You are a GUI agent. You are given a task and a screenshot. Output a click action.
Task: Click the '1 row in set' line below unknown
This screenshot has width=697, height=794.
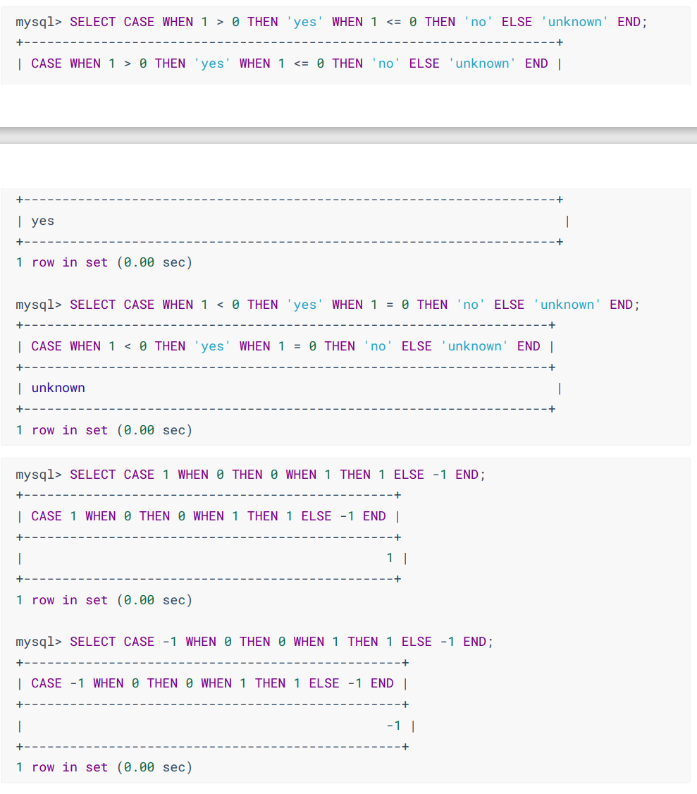pos(104,430)
